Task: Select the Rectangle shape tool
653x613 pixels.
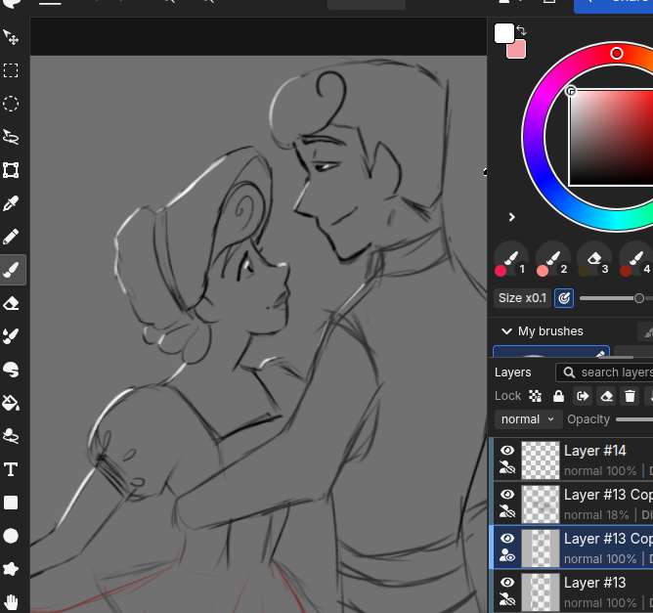Action: (x=11, y=503)
